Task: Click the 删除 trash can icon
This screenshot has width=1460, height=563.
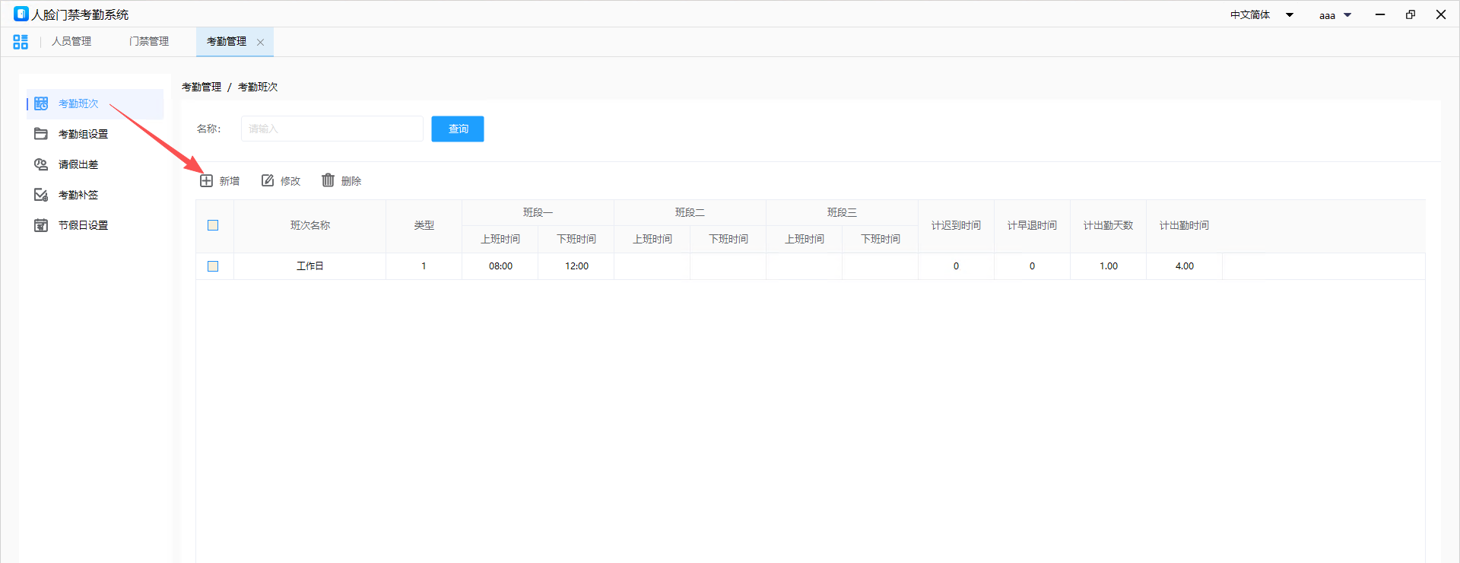Action: (328, 180)
